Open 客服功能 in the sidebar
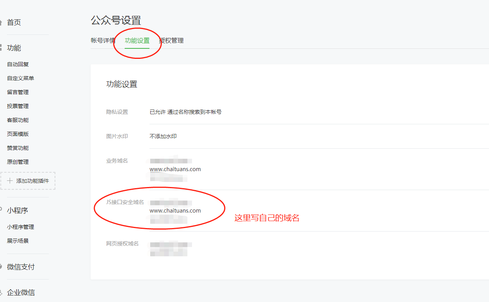Viewport: 489px width, 302px height. 18,120
